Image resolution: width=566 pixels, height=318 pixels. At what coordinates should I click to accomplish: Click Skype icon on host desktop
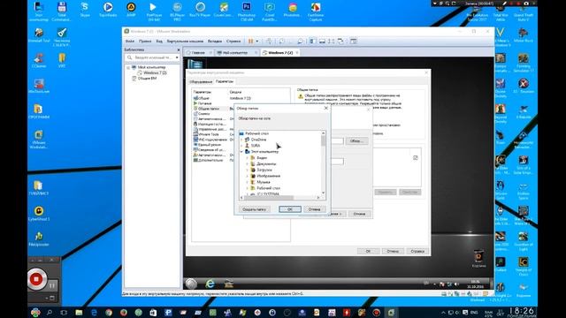coord(85,10)
